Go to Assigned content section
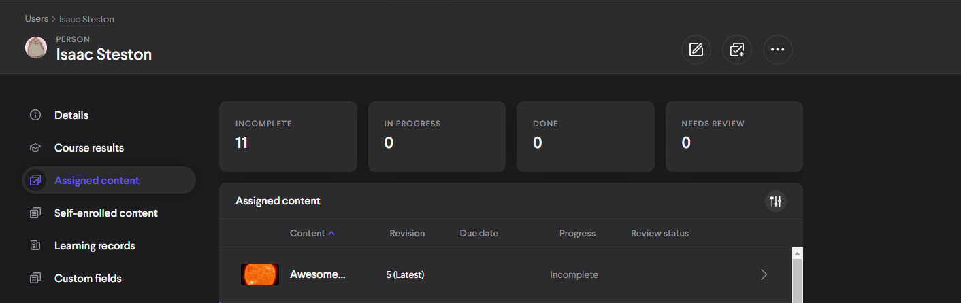The image size is (961, 303). [x=97, y=181]
